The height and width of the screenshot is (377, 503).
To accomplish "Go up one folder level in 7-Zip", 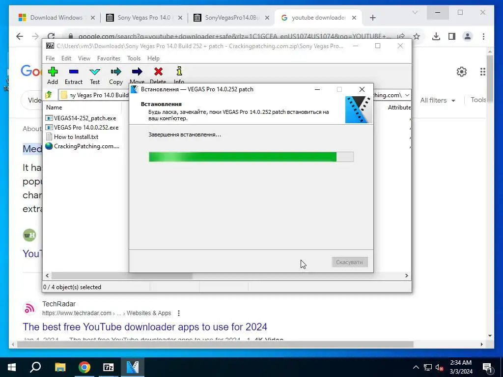I will 49,95.
